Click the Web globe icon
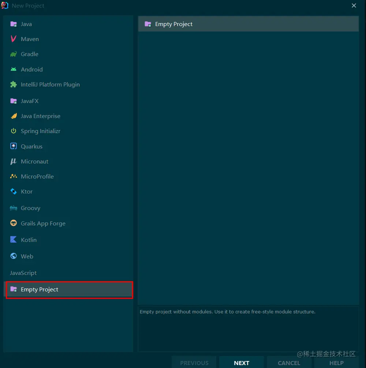366x368 pixels. [14, 256]
